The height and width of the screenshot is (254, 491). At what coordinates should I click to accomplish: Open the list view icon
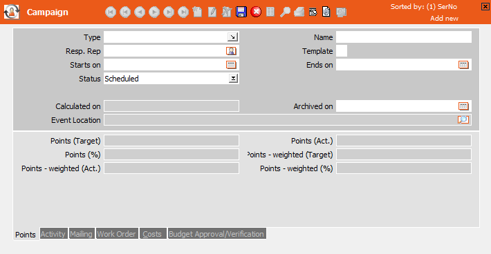270,12
